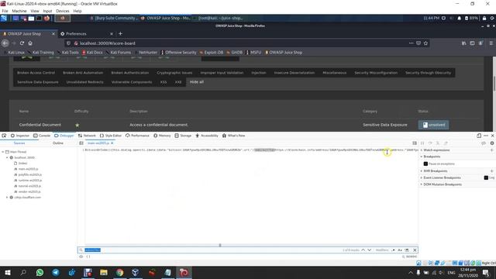The height and width of the screenshot is (279, 496).
Task: Select the vendor-es2015.js source file
Action: (29, 191)
